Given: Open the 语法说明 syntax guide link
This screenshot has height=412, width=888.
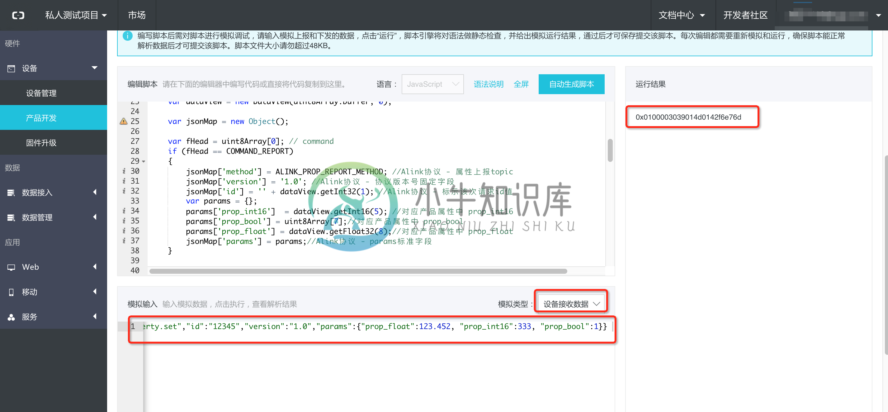Looking at the screenshot, I should [x=489, y=84].
